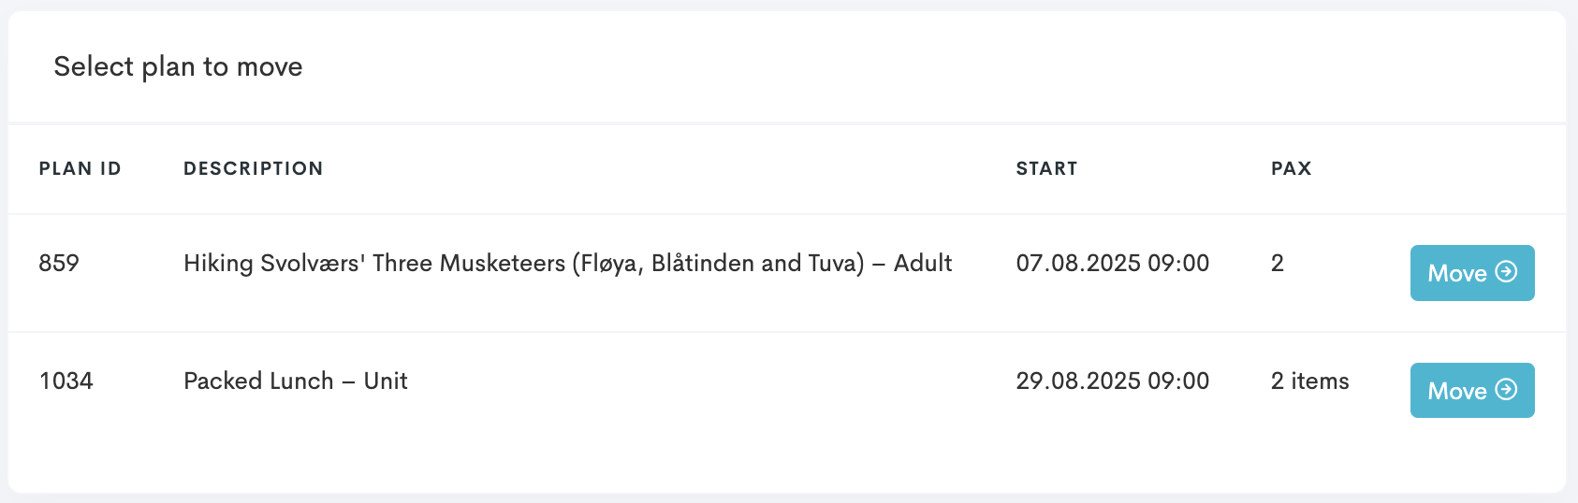The width and height of the screenshot is (1578, 503).
Task: Click the DESCRIPTION column header
Action: (253, 169)
